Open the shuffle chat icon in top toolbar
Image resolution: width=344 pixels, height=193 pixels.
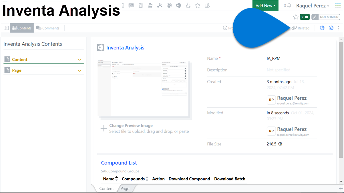coord(131,5)
